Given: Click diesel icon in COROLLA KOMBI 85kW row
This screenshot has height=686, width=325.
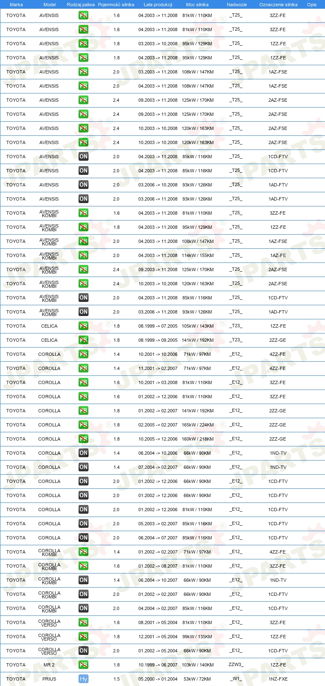Looking at the screenshot, I should (84, 608).
